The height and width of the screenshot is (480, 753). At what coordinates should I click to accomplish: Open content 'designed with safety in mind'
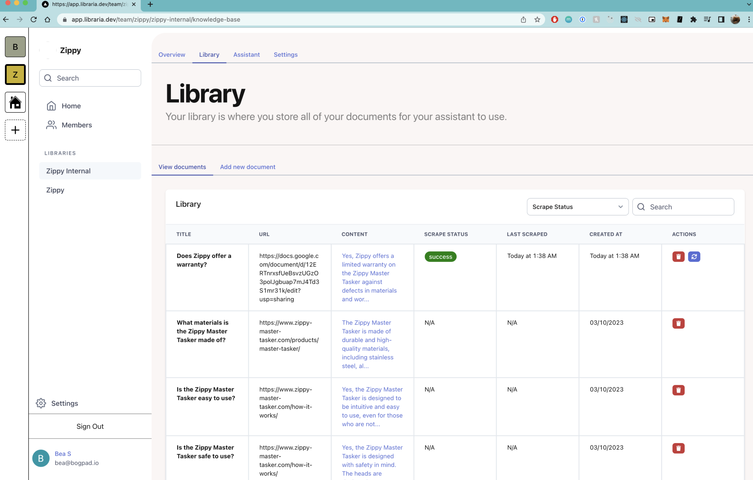pyautogui.click(x=372, y=461)
